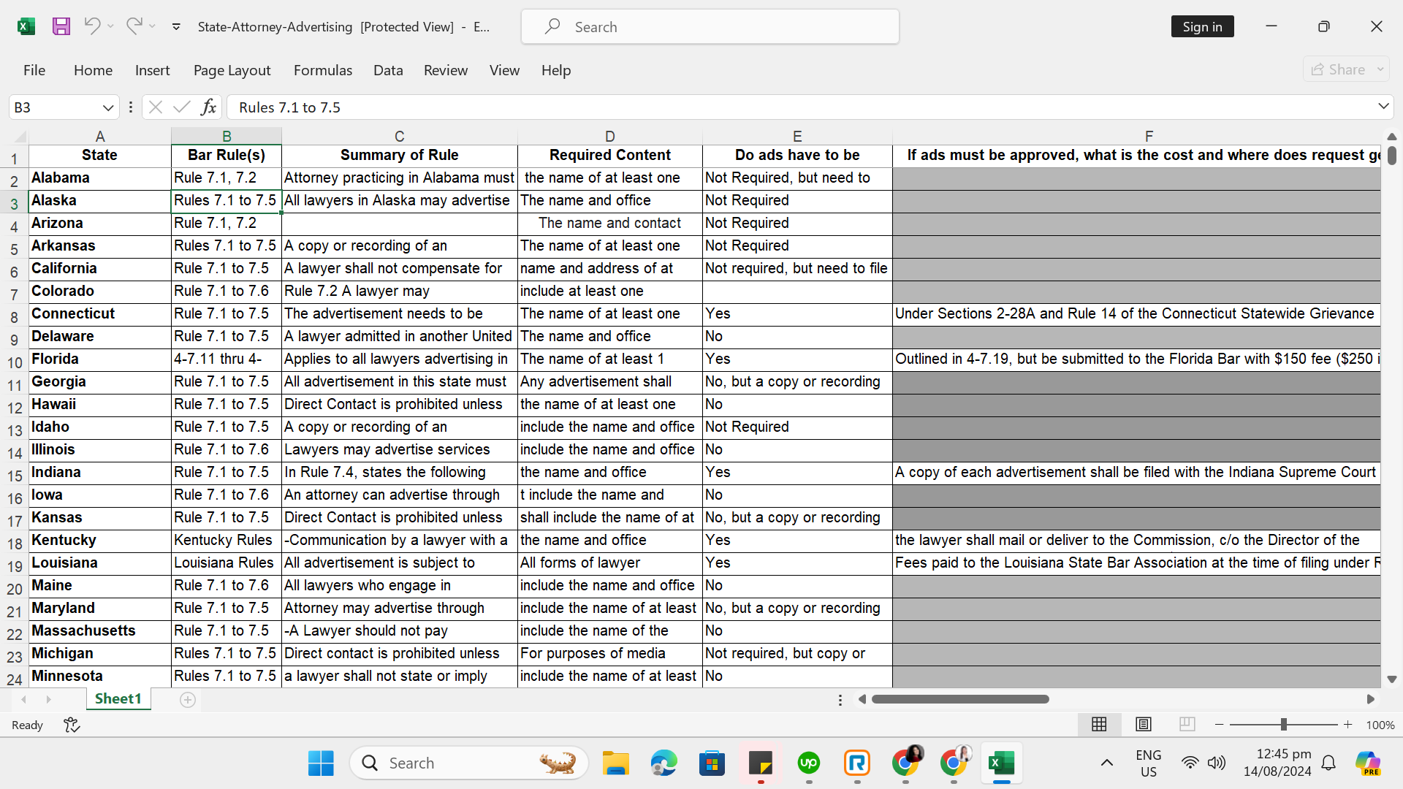The height and width of the screenshot is (789, 1403).
Task: Expand the formula bar chevron
Action: pos(1383,107)
